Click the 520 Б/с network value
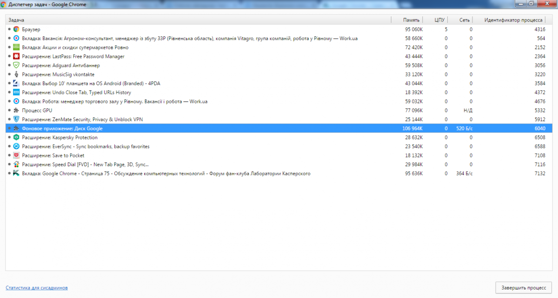The image size is (558, 298). coord(464,129)
